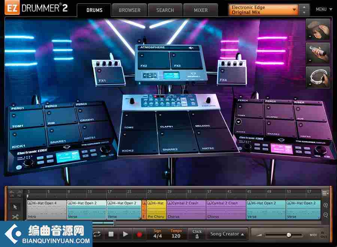Open the Mixer tab
The height and width of the screenshot is (247, 337).
coord(201,10)
